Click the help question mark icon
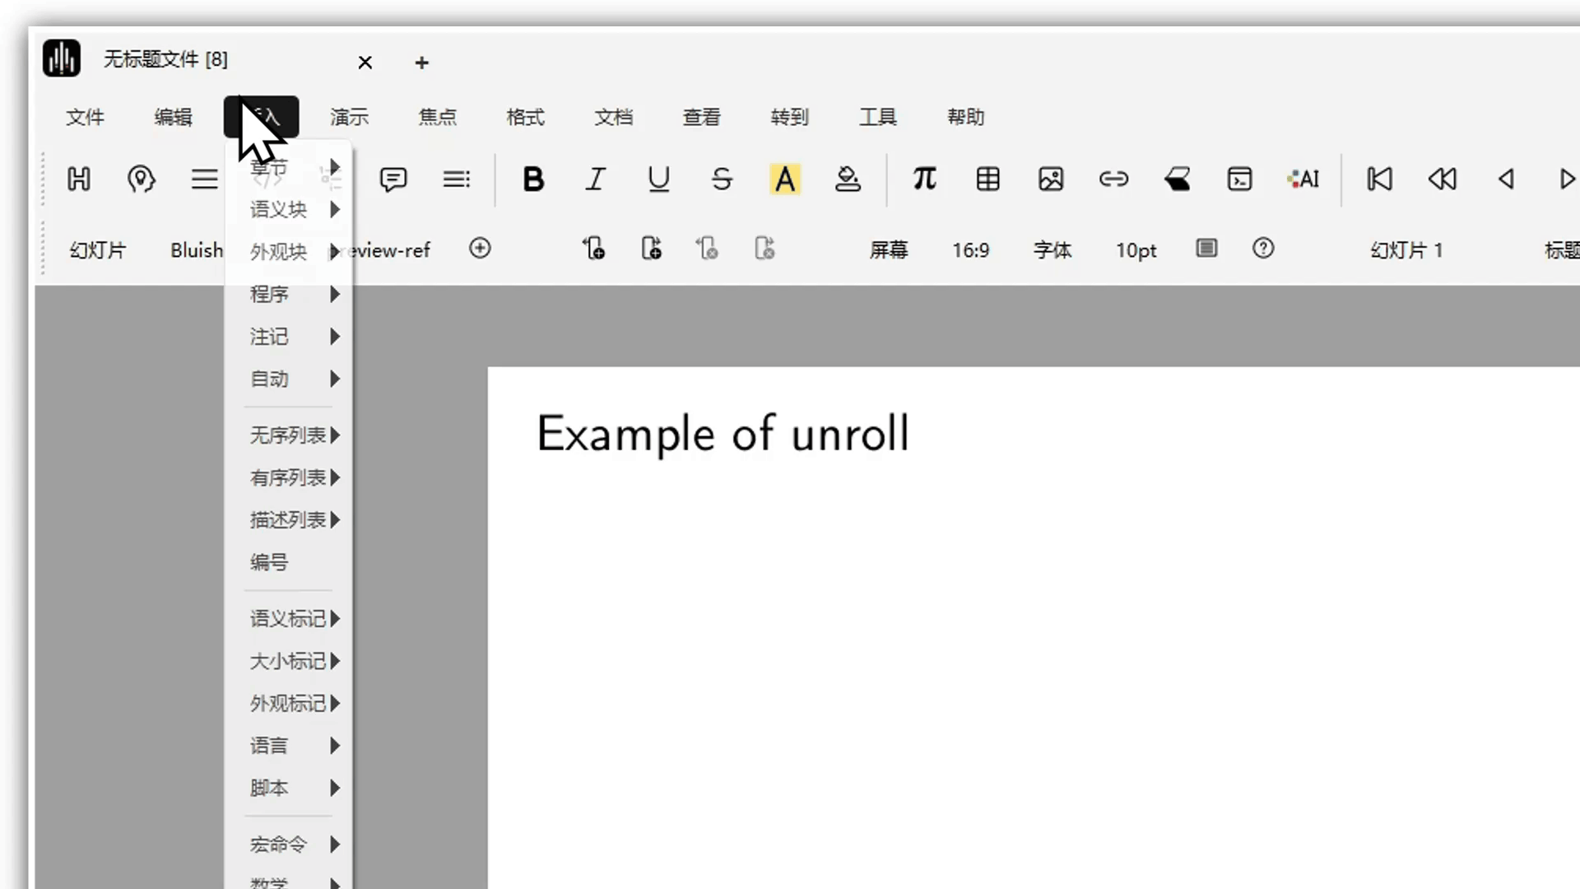 [x=1263, y=249]
